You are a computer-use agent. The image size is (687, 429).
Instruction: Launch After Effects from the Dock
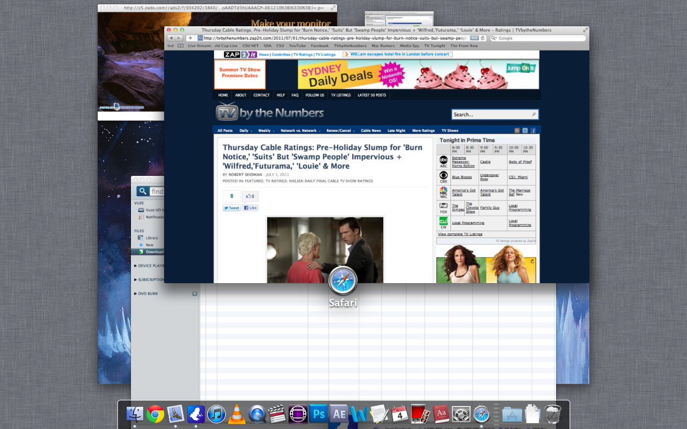339,413
